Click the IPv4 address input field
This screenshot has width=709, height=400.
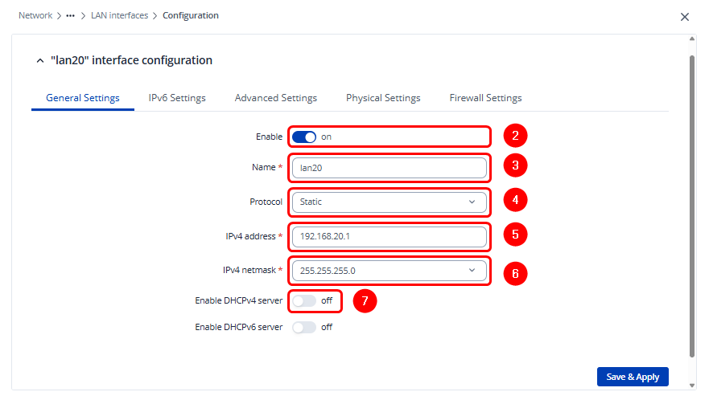(389, 237)
